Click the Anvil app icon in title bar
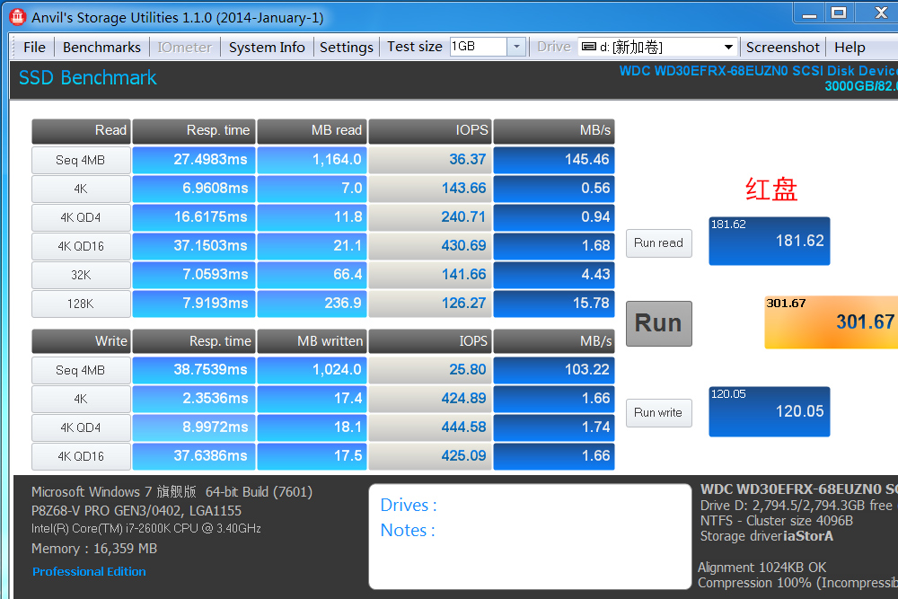 pos(16,17)
